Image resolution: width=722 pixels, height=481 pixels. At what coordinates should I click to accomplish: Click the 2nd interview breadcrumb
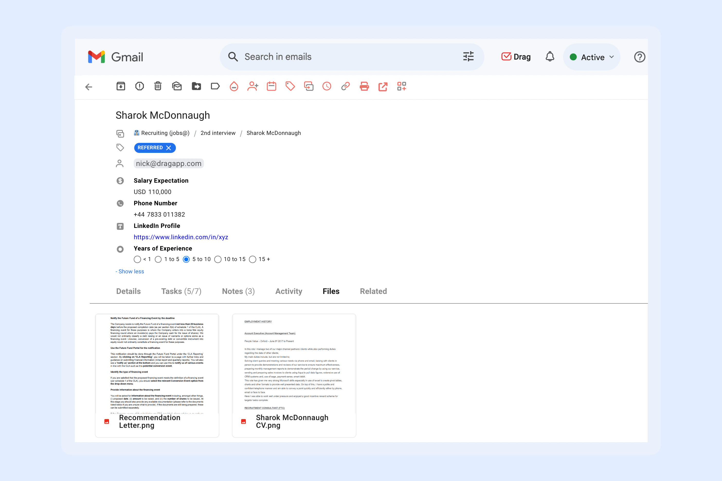pos(218,133)
